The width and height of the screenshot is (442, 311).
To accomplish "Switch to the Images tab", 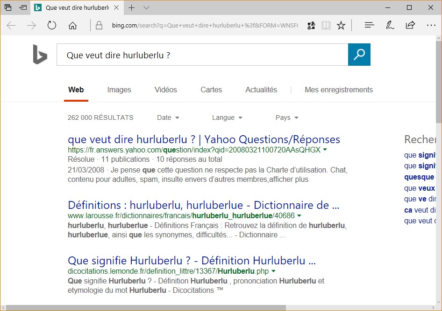I will click(119, 90).
